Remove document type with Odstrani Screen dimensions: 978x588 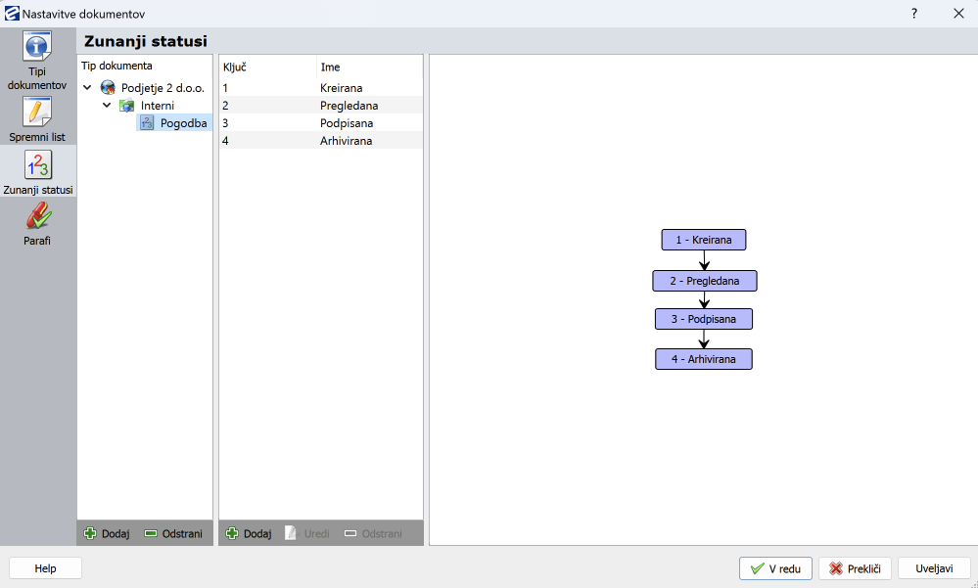pos(173,534)
